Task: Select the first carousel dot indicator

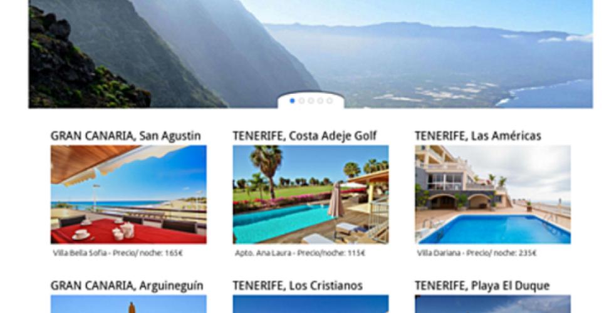Action: (292, 101)
